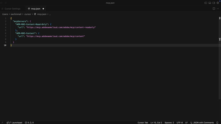
Task: Click the "url" key on line 7
Action: [21, 36]
